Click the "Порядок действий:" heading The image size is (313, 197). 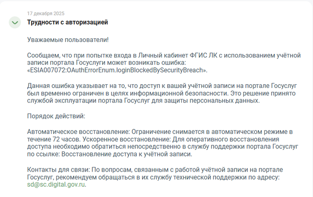coord(56,116)
